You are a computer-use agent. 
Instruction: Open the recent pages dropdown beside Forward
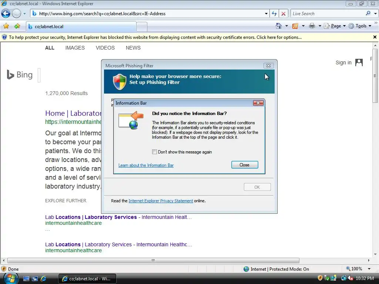(24, 14)
